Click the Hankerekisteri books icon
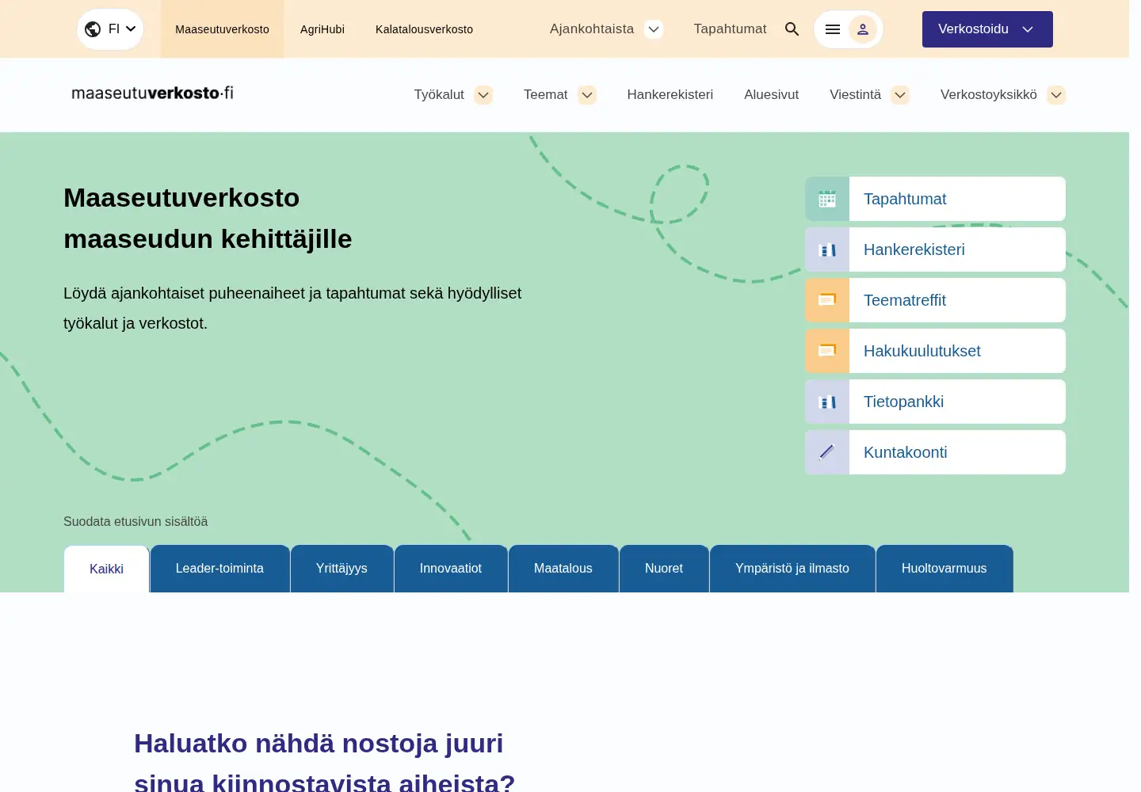 tap(827, 249)
